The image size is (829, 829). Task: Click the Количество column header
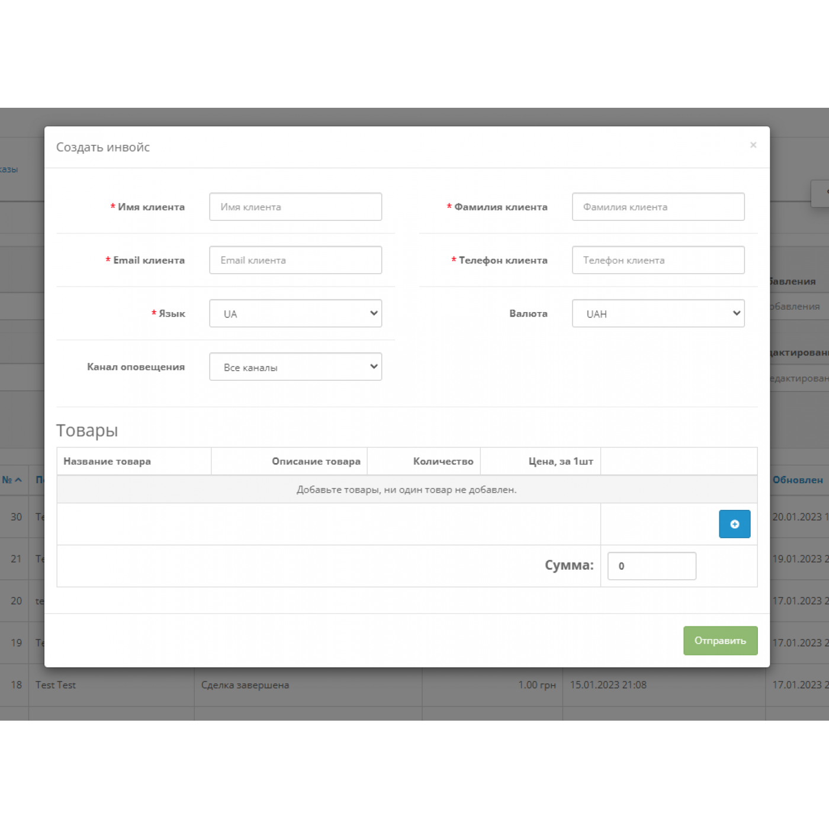(x=443, y=461)
